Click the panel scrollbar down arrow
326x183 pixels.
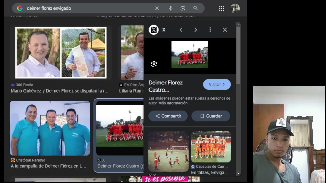point(238,173)
